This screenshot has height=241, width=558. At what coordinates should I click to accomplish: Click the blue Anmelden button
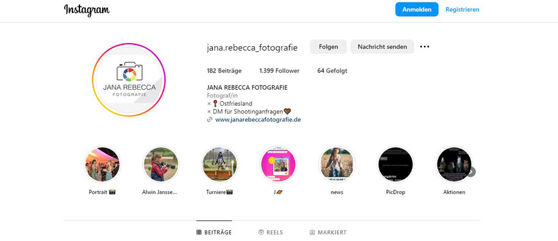click(417, 10)
